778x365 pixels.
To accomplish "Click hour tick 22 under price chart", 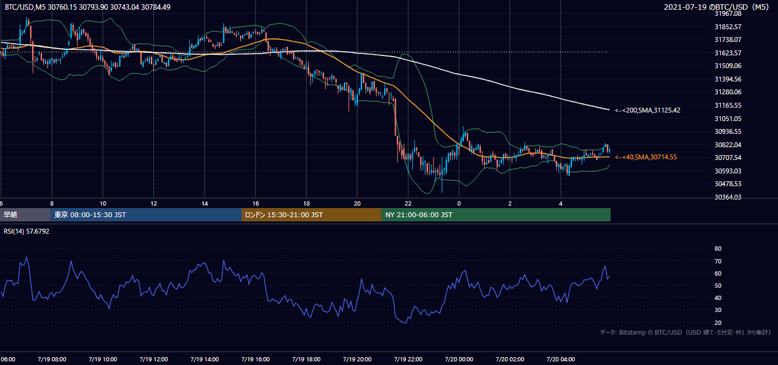I will pos(408,203).
